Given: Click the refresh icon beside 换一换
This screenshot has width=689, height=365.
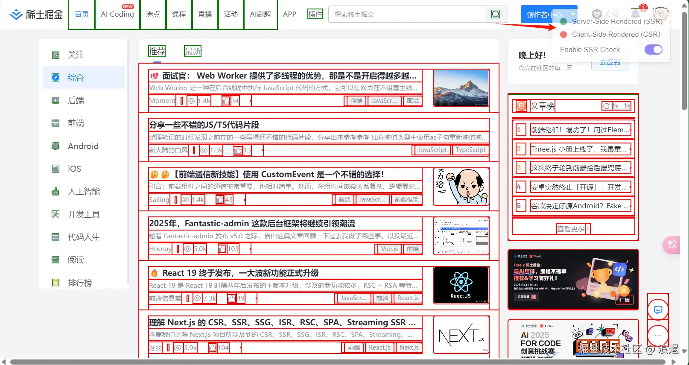Looking at the screenshot, I should [x=606, y=106].
